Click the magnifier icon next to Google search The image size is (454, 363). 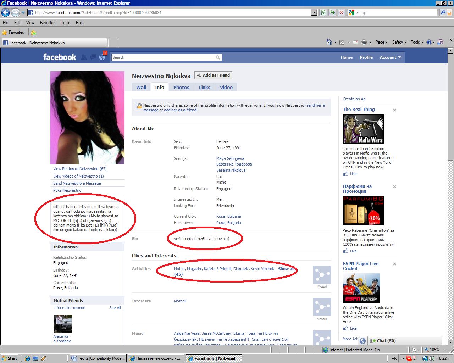pos(443,12)
